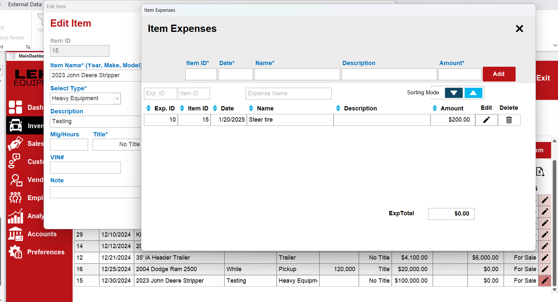
Task: Click the Expense Name filter box
Action: coord(289,94)
